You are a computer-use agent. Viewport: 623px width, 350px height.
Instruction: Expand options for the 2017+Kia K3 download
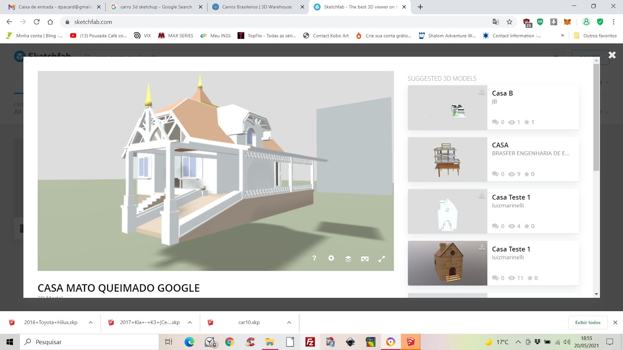(x=190, y=322)
